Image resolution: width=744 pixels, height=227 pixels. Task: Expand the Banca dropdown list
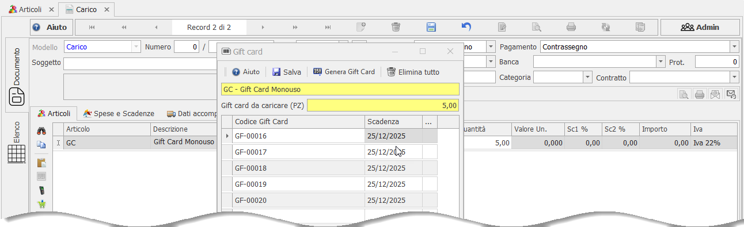point(661,61)
